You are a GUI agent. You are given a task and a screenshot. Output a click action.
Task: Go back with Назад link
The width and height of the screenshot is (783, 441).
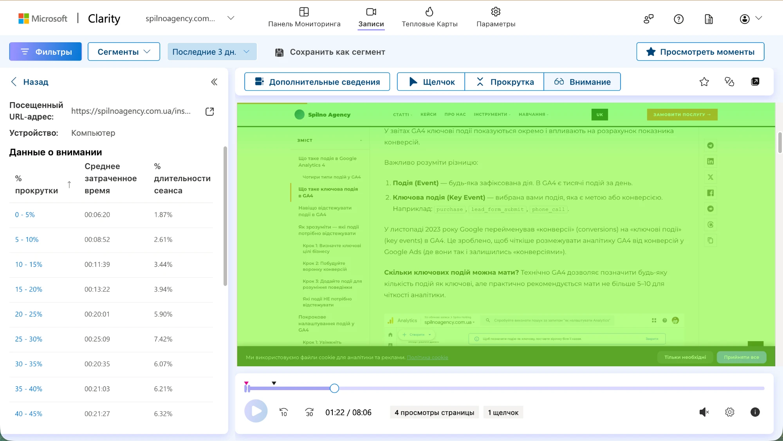point(30,82)
